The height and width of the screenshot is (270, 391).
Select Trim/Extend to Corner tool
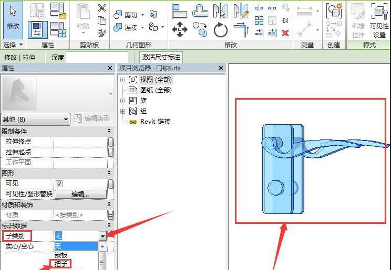241,29
